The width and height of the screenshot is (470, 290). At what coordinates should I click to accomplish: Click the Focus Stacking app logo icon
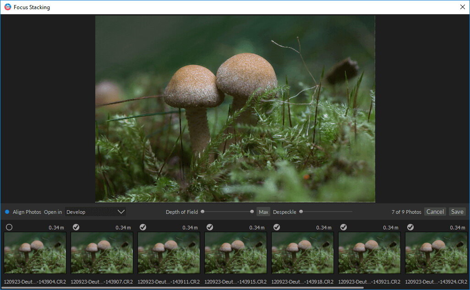click(x=7, y=7)
